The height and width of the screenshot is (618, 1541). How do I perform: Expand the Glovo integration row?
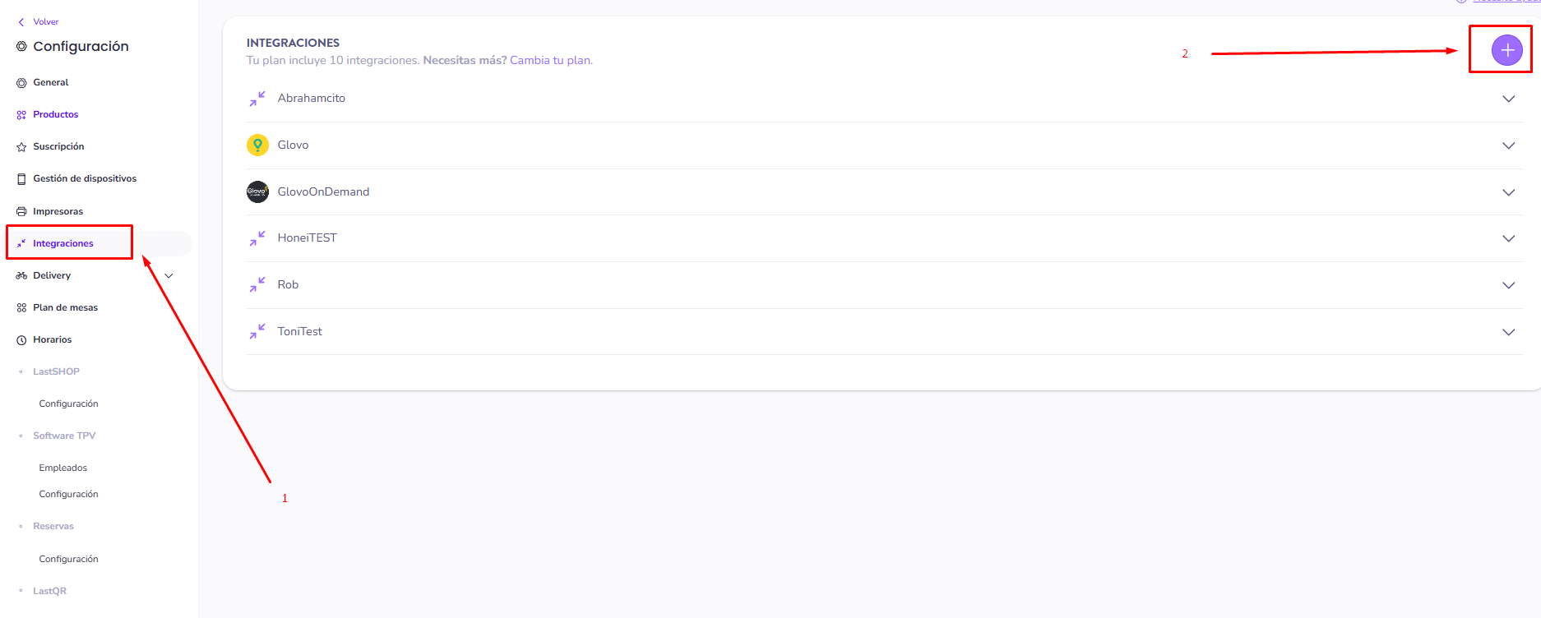(1508, 145)
